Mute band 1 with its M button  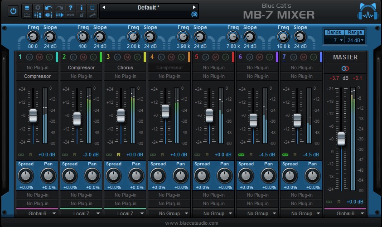39,57
